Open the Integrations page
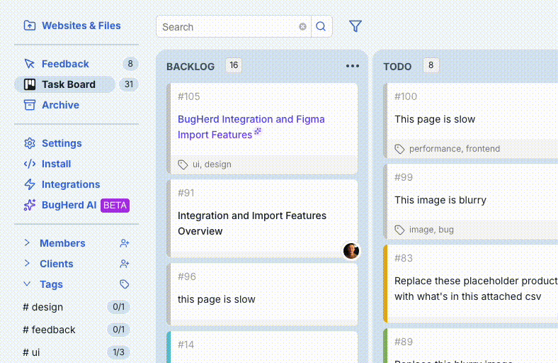 71,184
